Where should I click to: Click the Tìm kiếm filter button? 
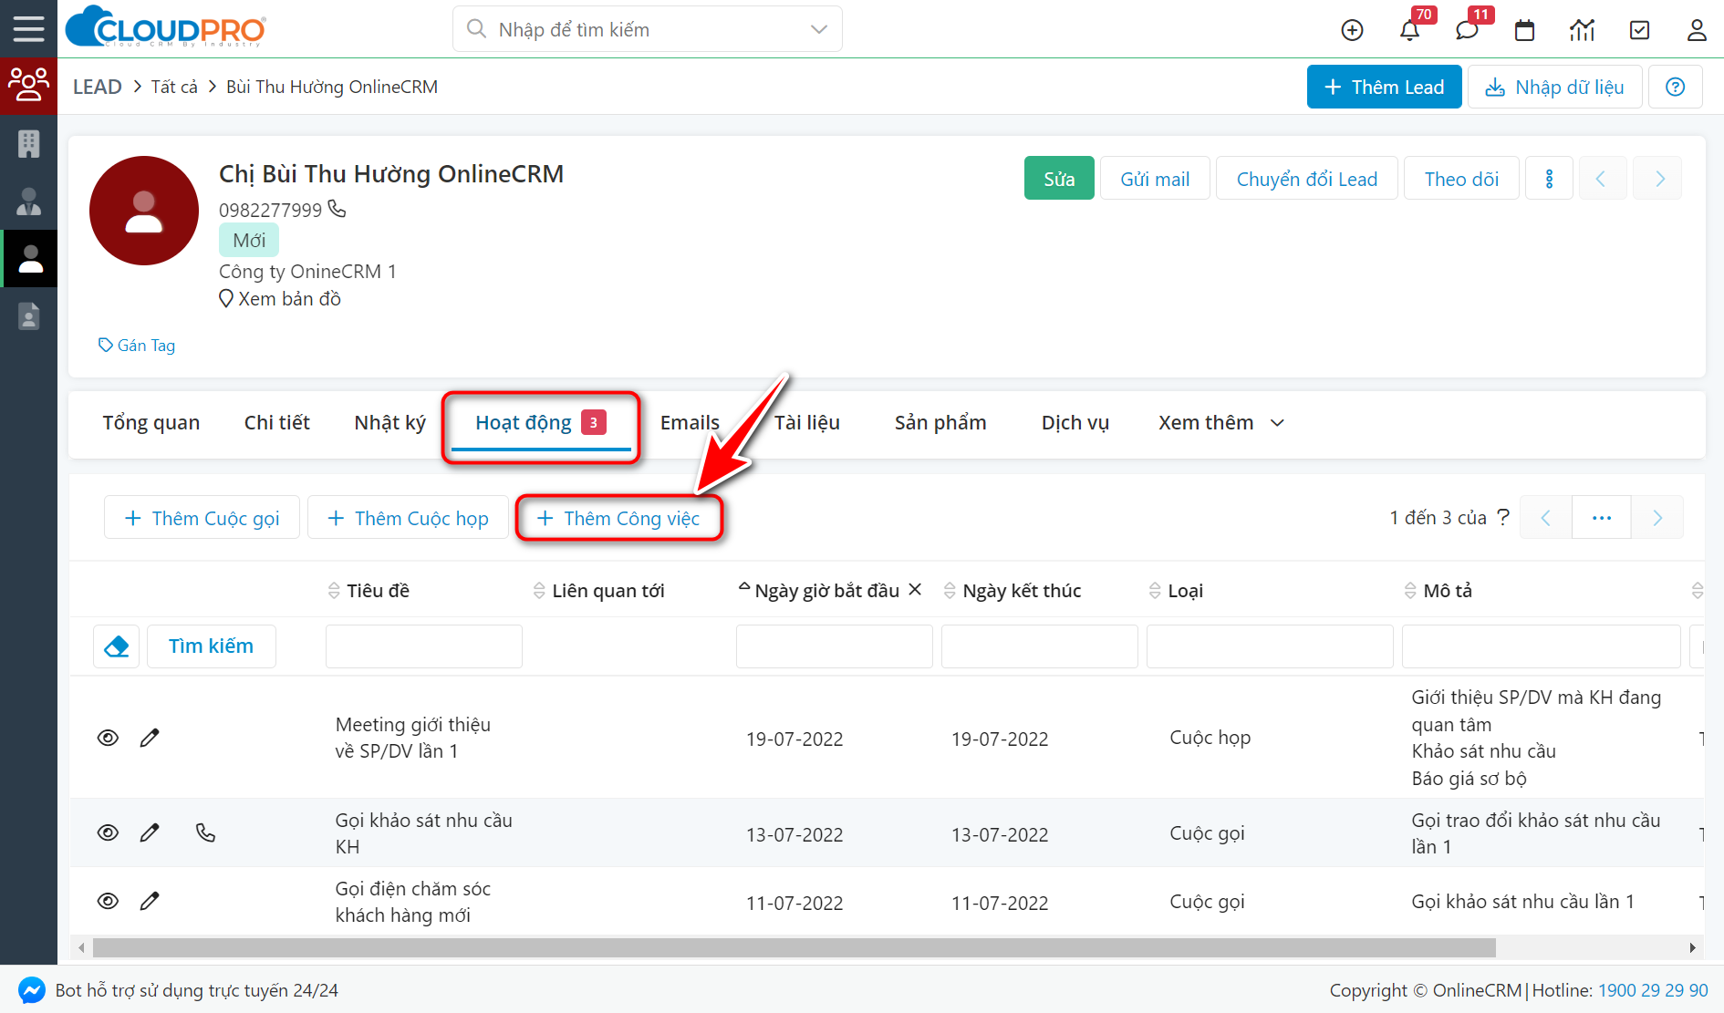(x=211, y=646)
